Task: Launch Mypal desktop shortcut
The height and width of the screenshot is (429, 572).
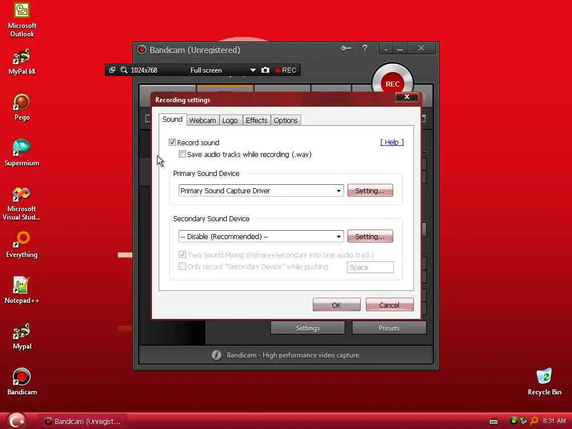Action: [x=22, y=336]
